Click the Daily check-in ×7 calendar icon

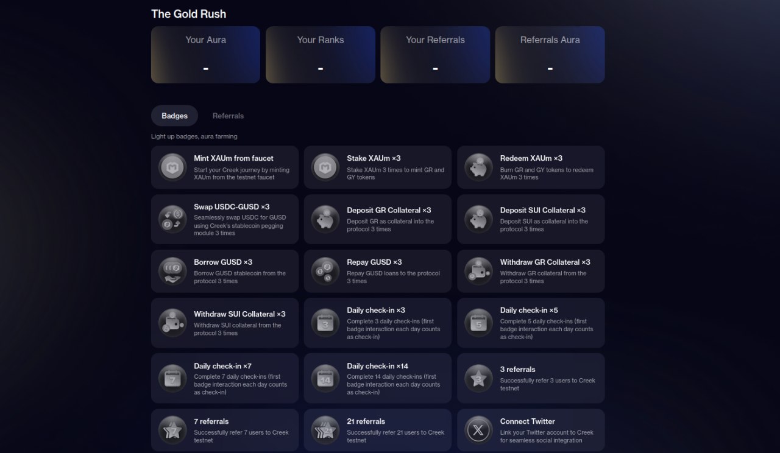[x=172, y=379]
